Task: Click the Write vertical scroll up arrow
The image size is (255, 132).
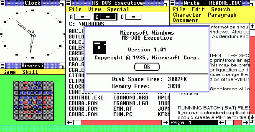Action: (x=252, y=27)
